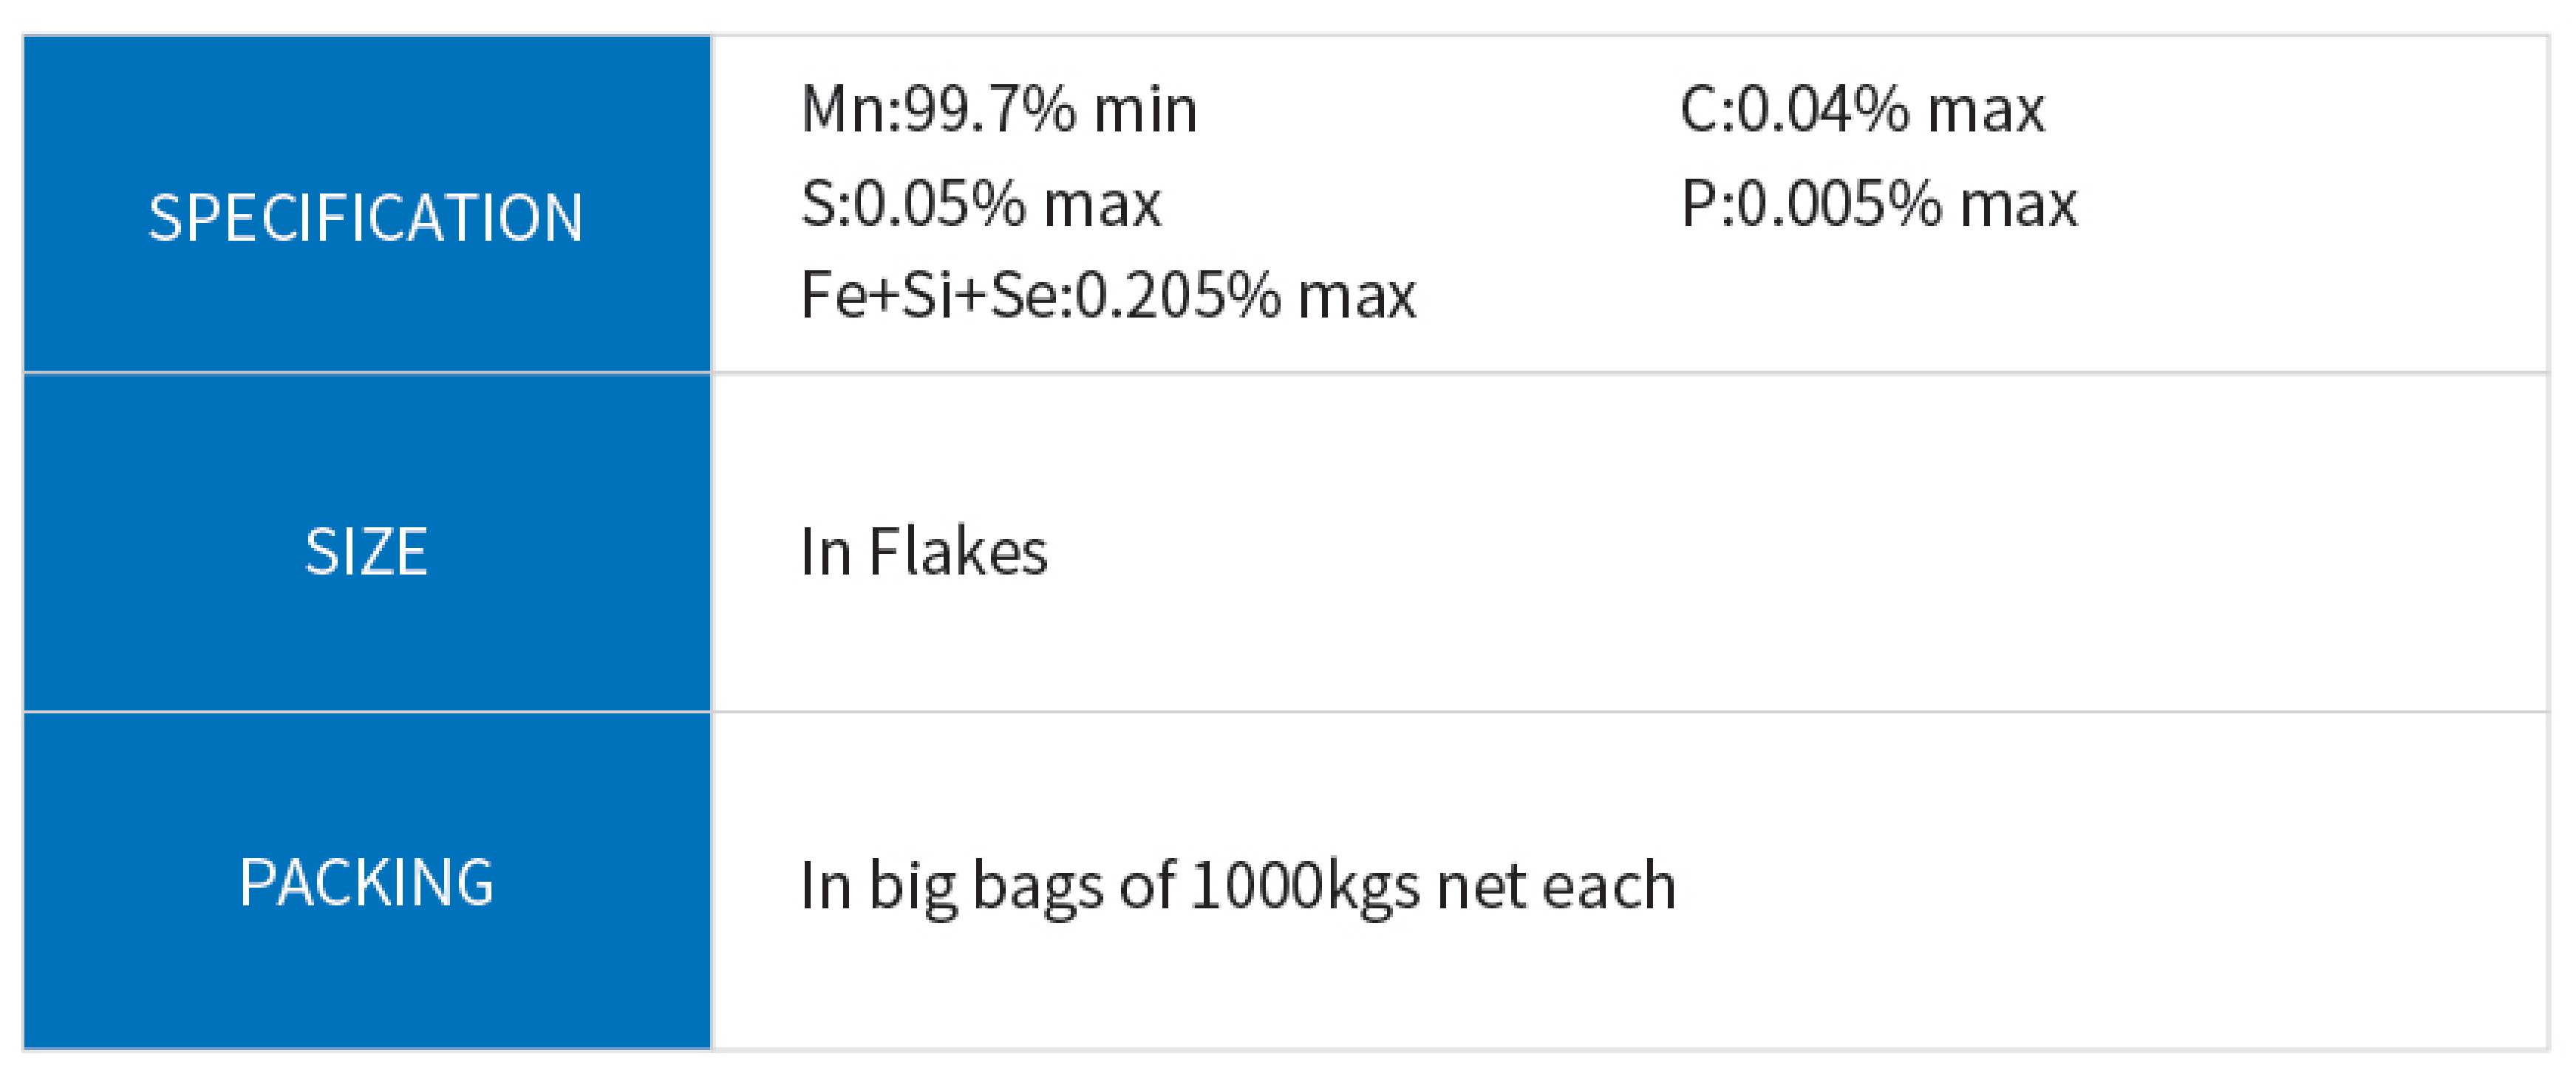
Task: Click the big bags packing description
Action: pyautogui.click(x=1238, y=887)
